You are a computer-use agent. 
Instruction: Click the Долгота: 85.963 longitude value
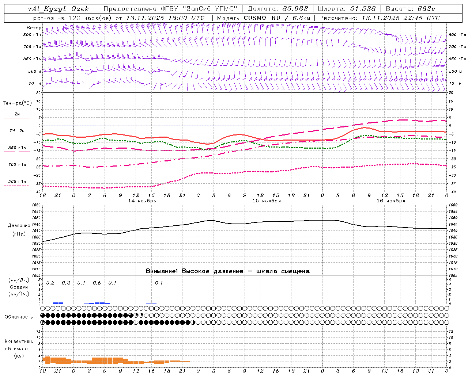point(278,9)
